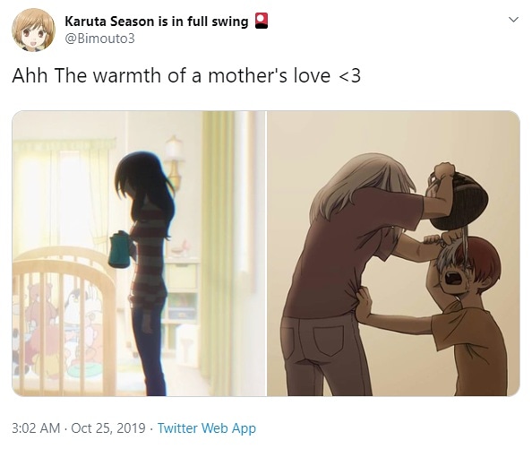Click the teal kettle in the left image
Screen dimensions: 532x449
coord(120,250)
